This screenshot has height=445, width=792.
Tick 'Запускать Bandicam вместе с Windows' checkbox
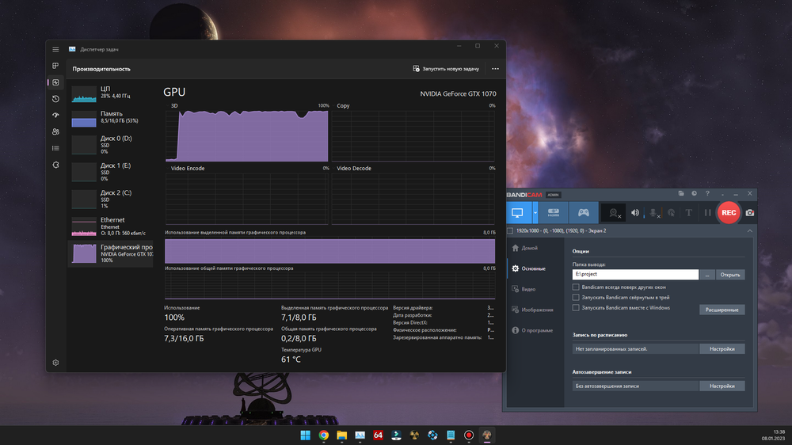tap(576, 307)
